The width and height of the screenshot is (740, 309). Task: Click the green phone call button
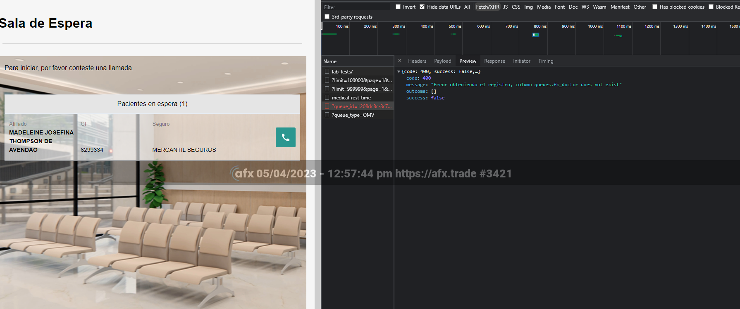285,137
